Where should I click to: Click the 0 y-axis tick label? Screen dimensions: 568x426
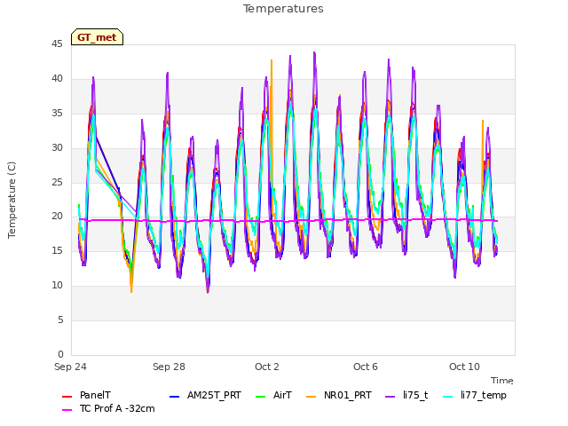point(60,354)
